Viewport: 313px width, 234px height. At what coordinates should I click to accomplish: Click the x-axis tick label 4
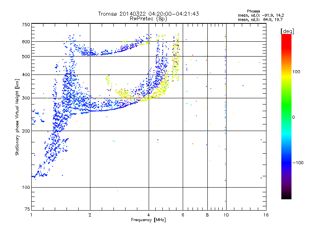(149, 215)
